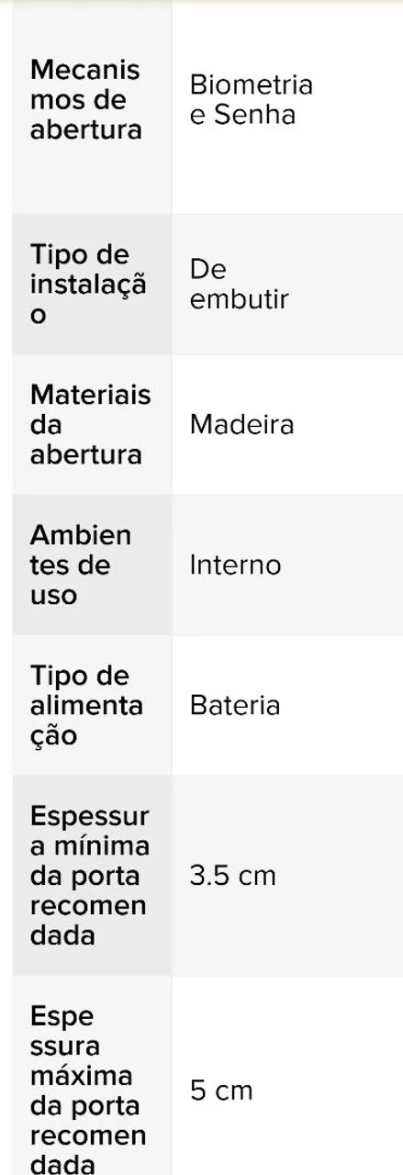Select the De embutir value cell
Image resolution: width=403 pixels, height=1175 pixels.
pyautogui.click(x=287, y=285)
